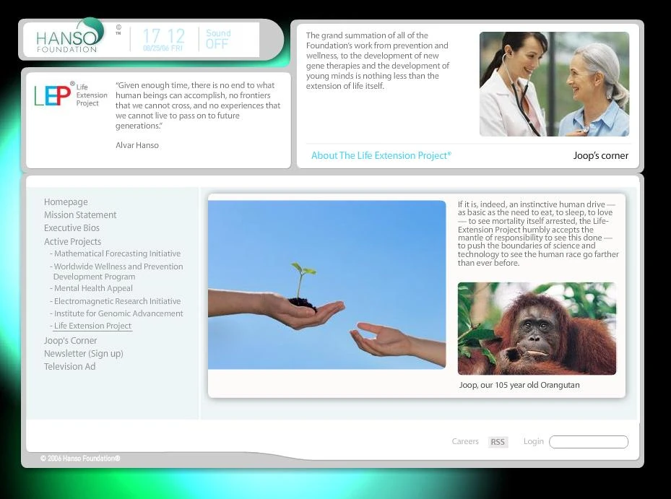
Task: Click the orangutan Joop photo
Action: click(537, 329)
